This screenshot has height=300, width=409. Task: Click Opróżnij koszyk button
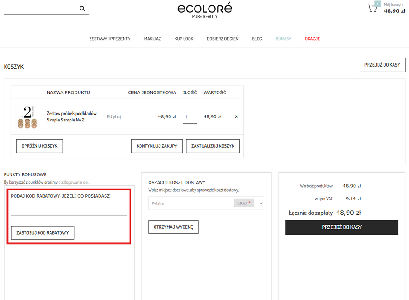click(x=40, y=146)
